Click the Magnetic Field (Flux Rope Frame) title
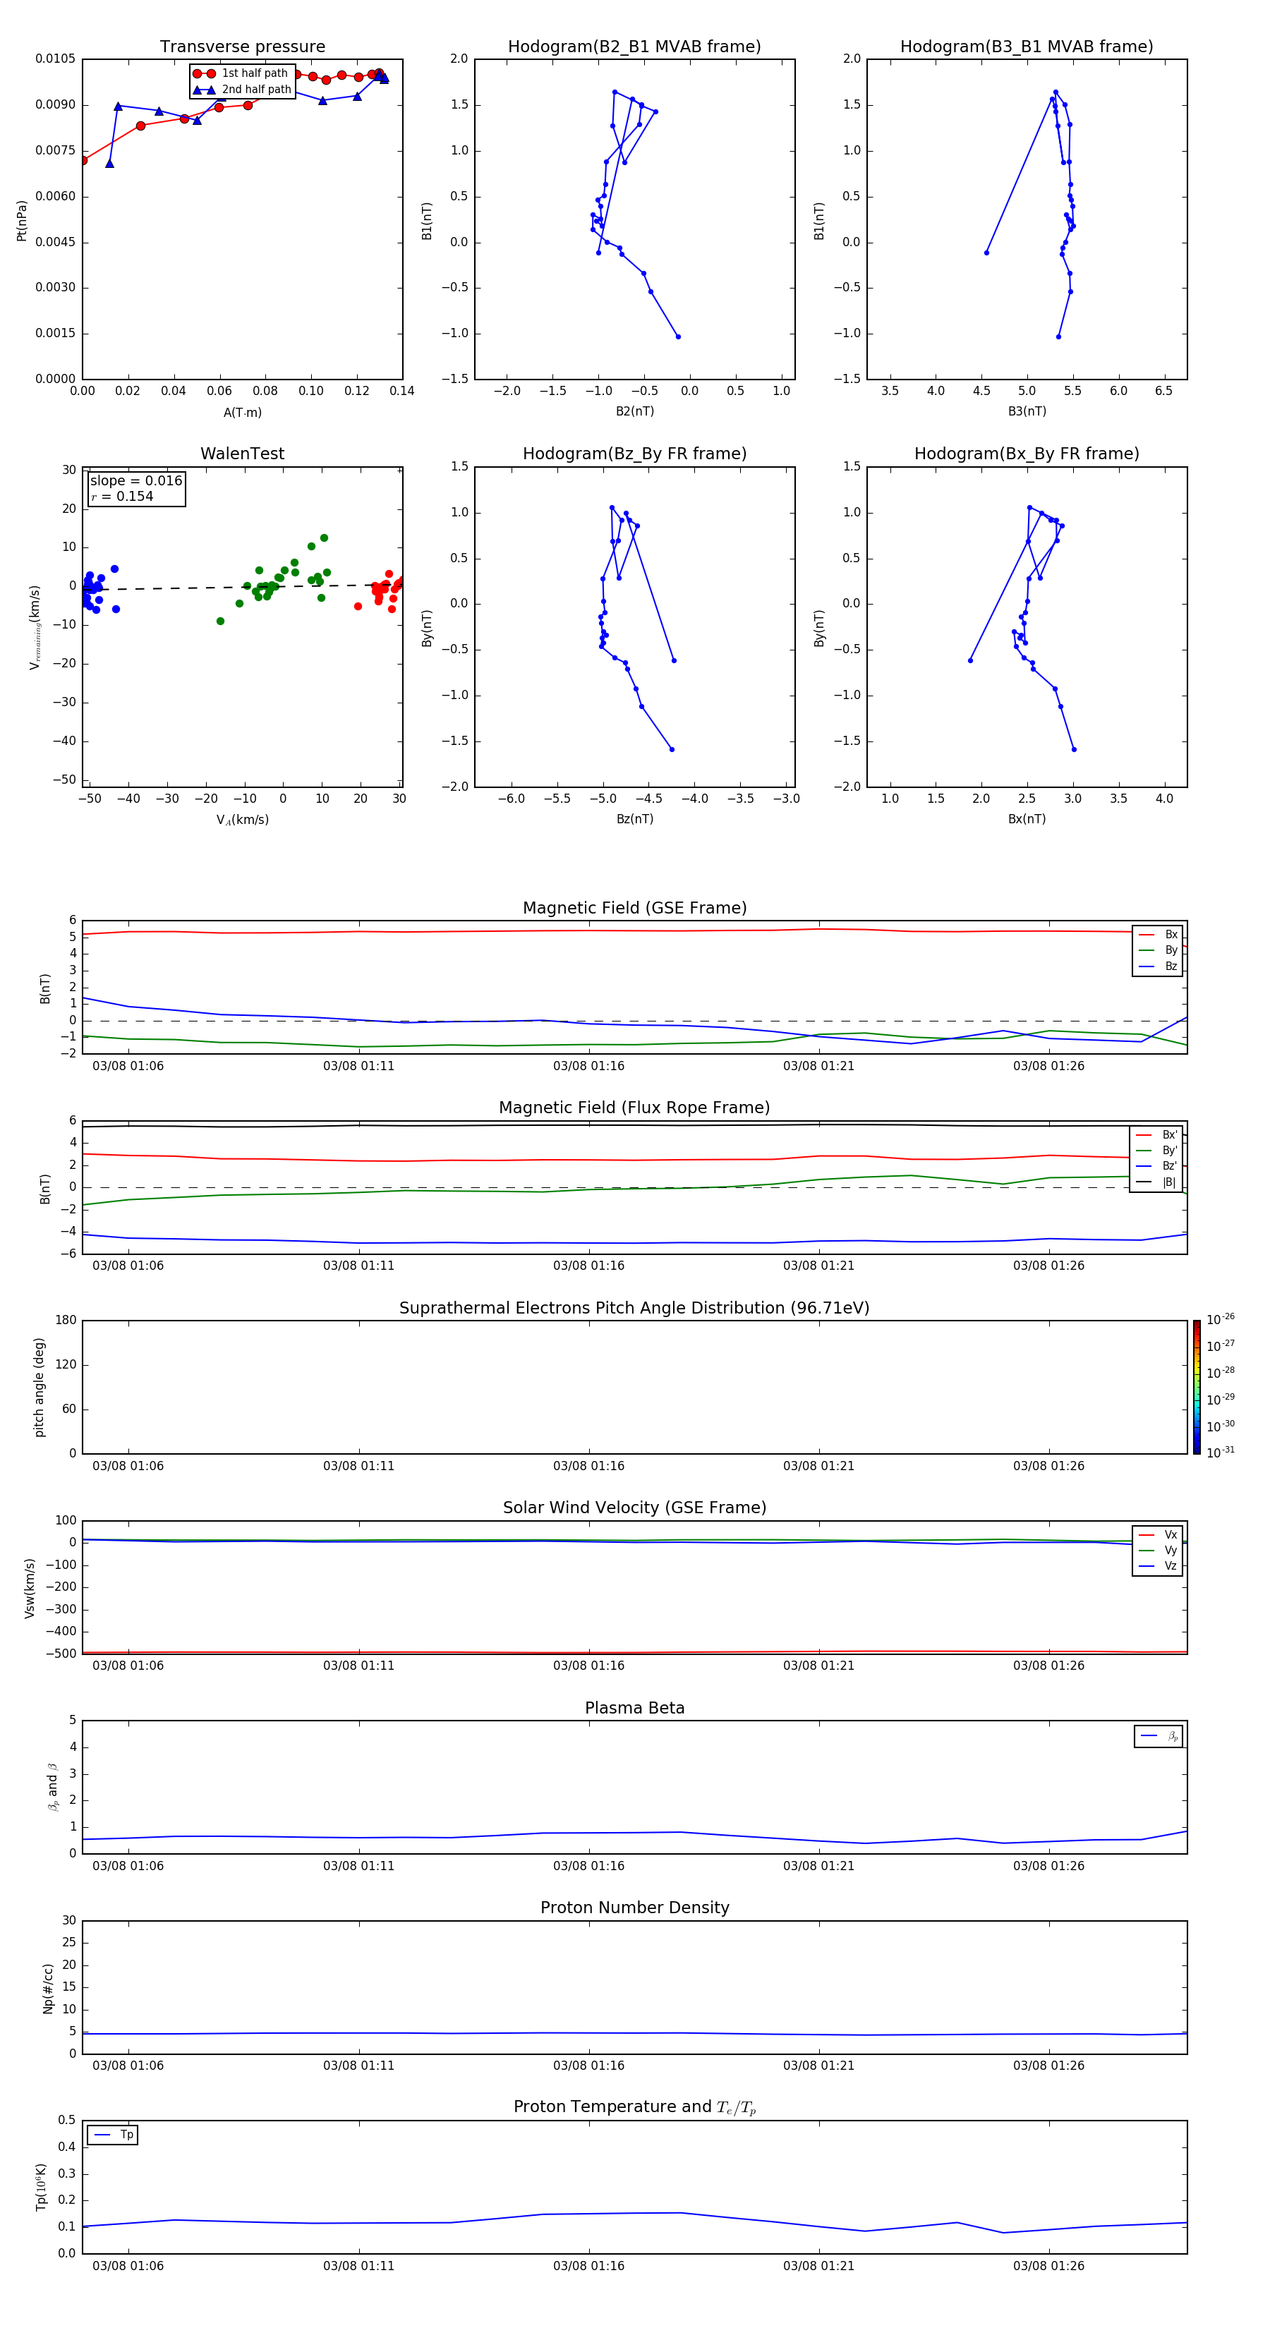1270x2328 pixels. coord(634,1108)
